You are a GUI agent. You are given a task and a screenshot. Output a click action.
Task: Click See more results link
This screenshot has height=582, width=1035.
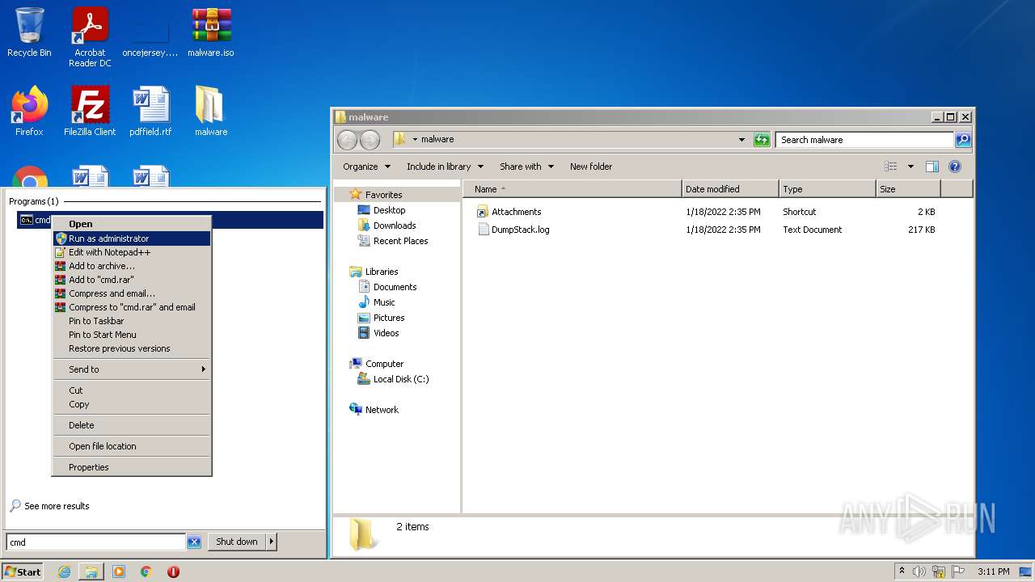[57, 506]
